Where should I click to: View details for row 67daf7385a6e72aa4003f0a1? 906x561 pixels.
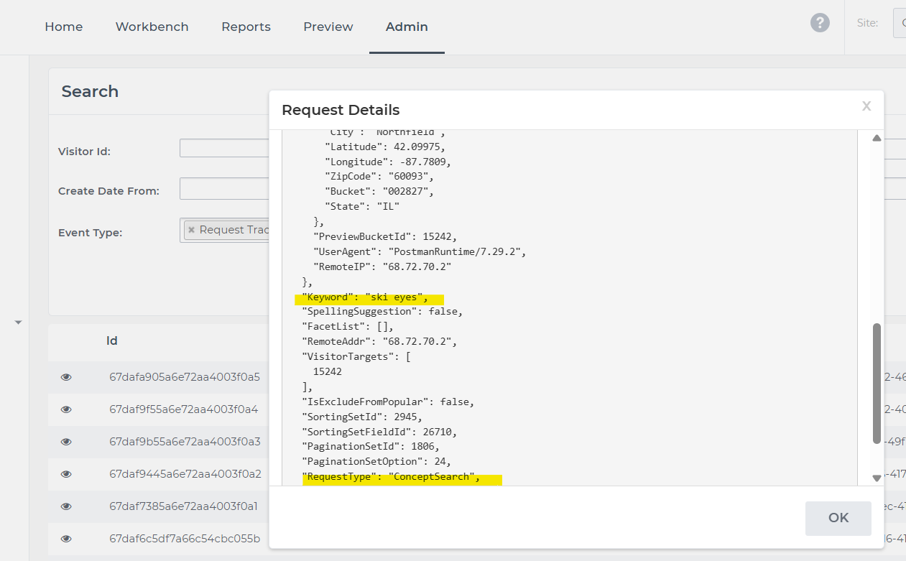click(66, 506)
